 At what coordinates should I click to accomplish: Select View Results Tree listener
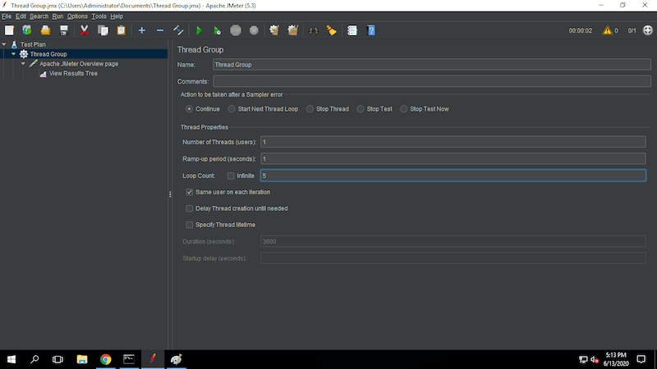point(73,73)
